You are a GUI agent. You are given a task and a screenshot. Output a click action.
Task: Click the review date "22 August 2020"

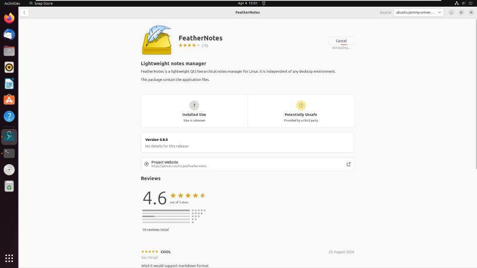342,252
